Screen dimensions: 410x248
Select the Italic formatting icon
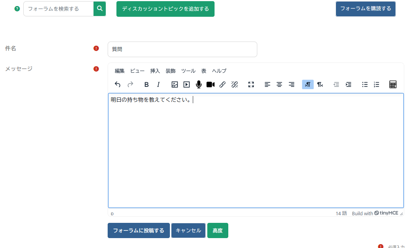158,84
